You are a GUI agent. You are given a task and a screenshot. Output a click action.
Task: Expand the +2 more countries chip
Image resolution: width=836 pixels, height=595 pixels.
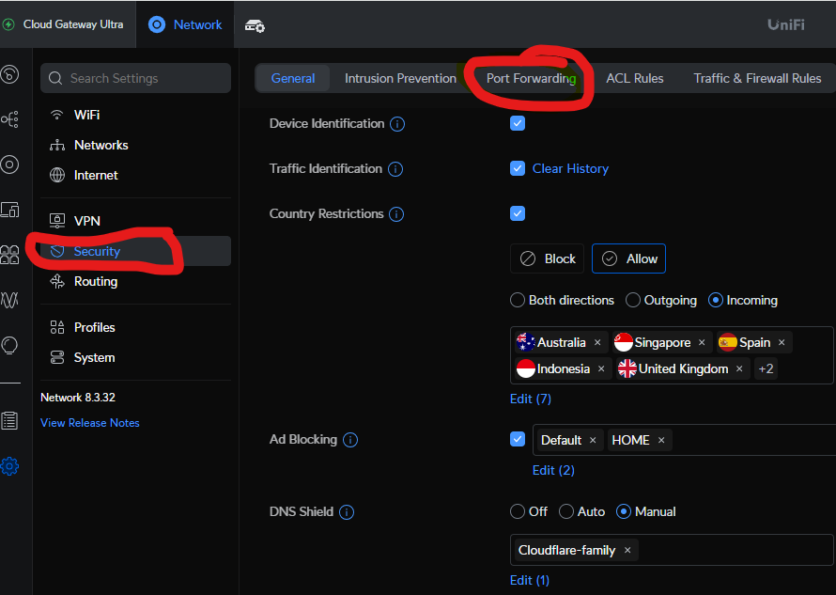(x=766, y=368)
